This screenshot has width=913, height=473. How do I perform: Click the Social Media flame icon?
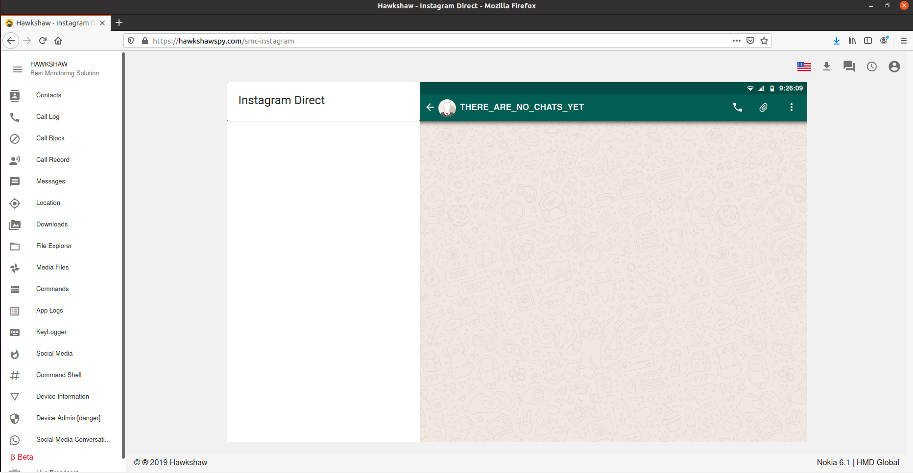[15, 354]
